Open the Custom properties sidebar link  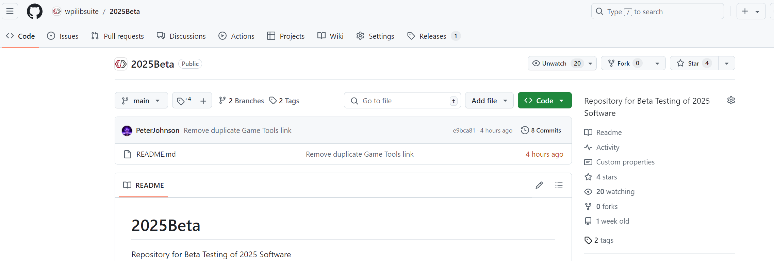coord(620,162)
